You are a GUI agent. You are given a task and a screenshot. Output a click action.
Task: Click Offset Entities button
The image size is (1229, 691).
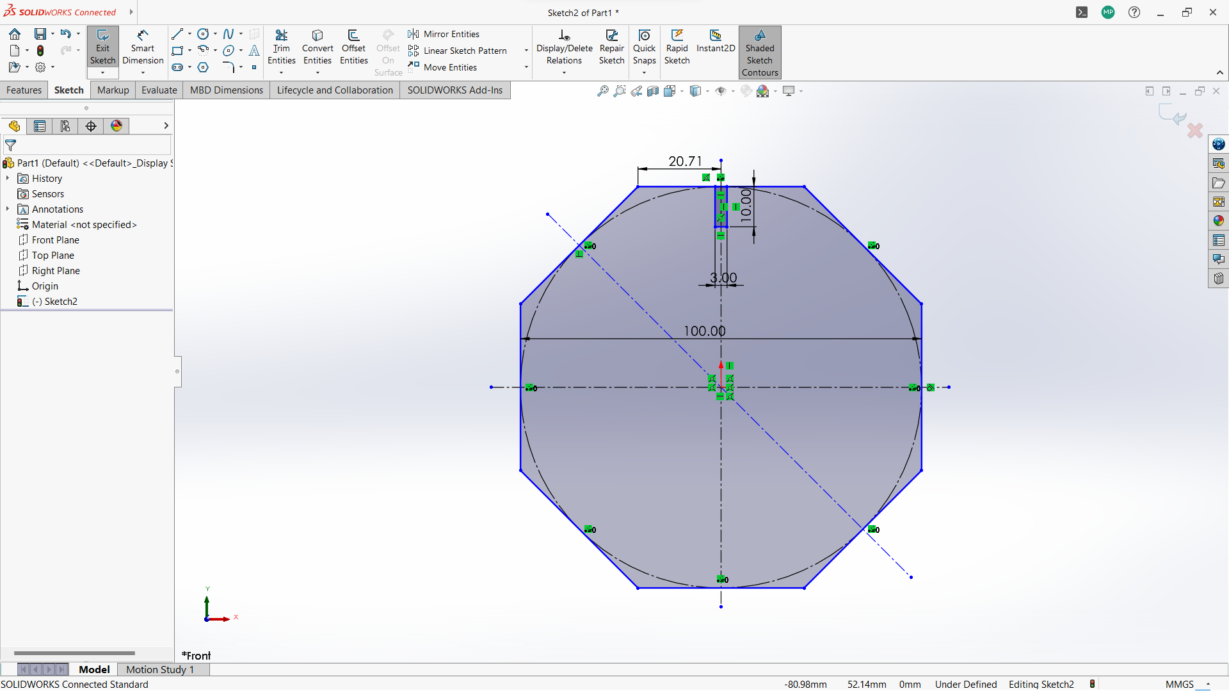(x=353, y=47)
